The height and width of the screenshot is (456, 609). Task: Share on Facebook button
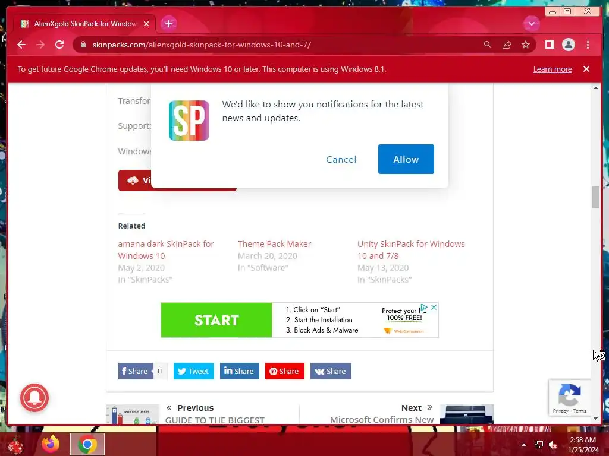coord(136,371)
